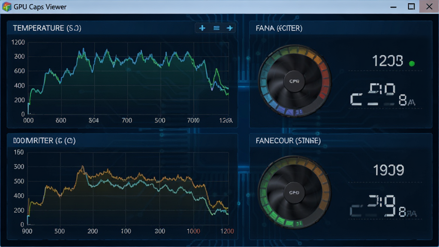This screenshot has height=247, width=439.
Task: Click the plus icon left of the menu icon
Action: (x=202, y=28)
